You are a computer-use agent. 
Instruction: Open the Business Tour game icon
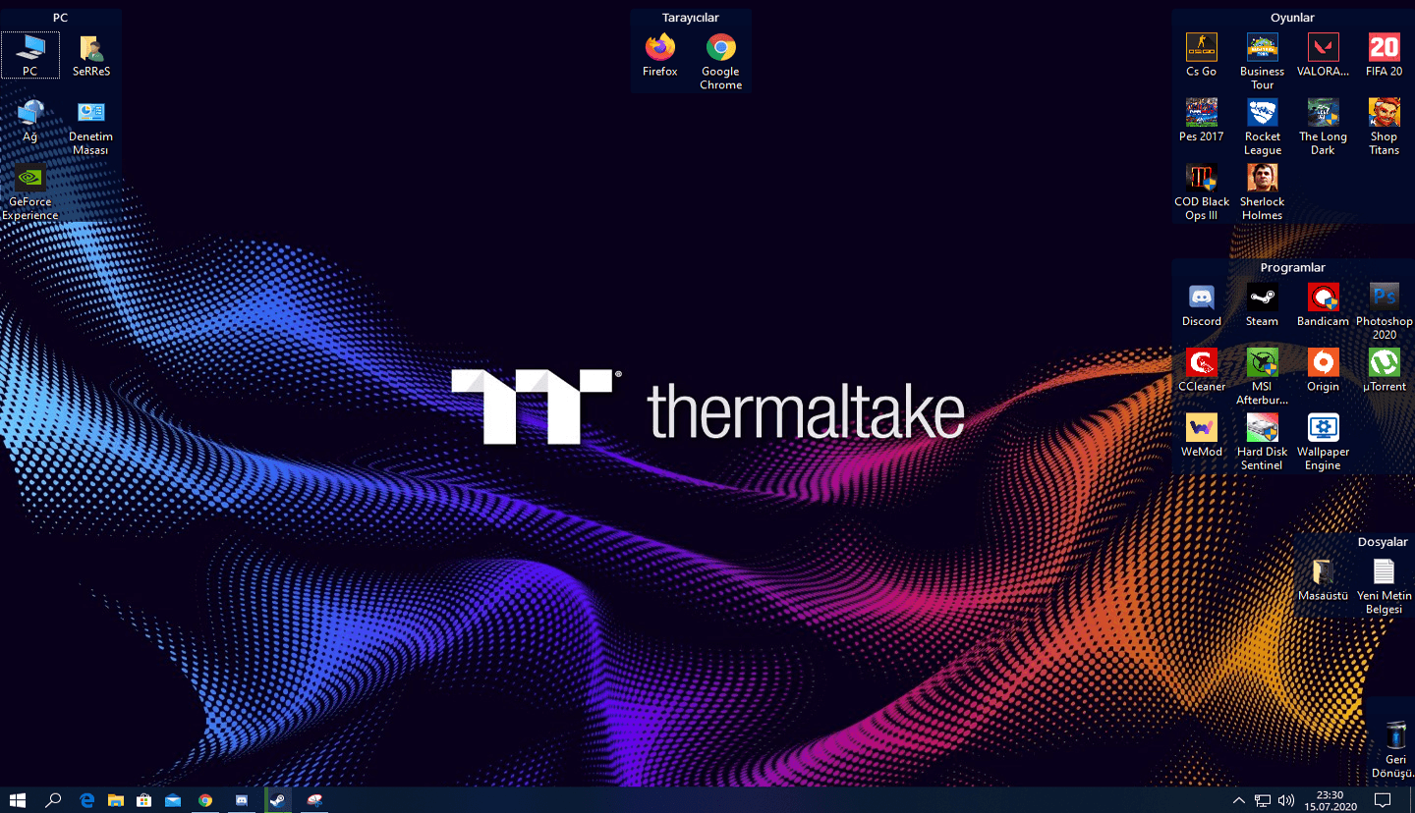pos(1263,62)
